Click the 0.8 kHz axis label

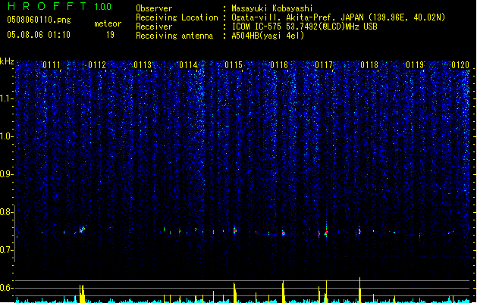pyautogui.click(x=7, y=212)
